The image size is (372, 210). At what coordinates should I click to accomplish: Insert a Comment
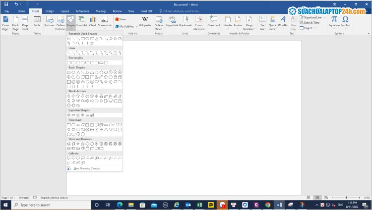coord(214,21)
